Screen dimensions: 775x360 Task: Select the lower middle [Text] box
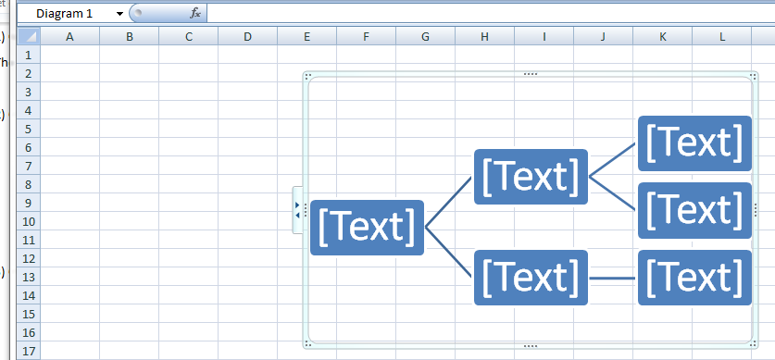click(531, 278)
